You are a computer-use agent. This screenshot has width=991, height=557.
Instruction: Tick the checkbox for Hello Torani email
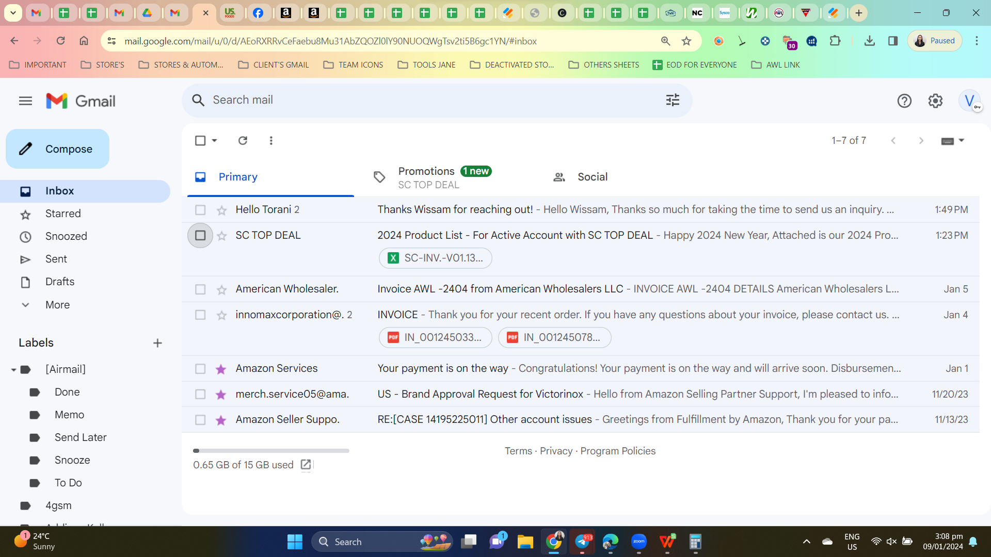tap(200, 210)
